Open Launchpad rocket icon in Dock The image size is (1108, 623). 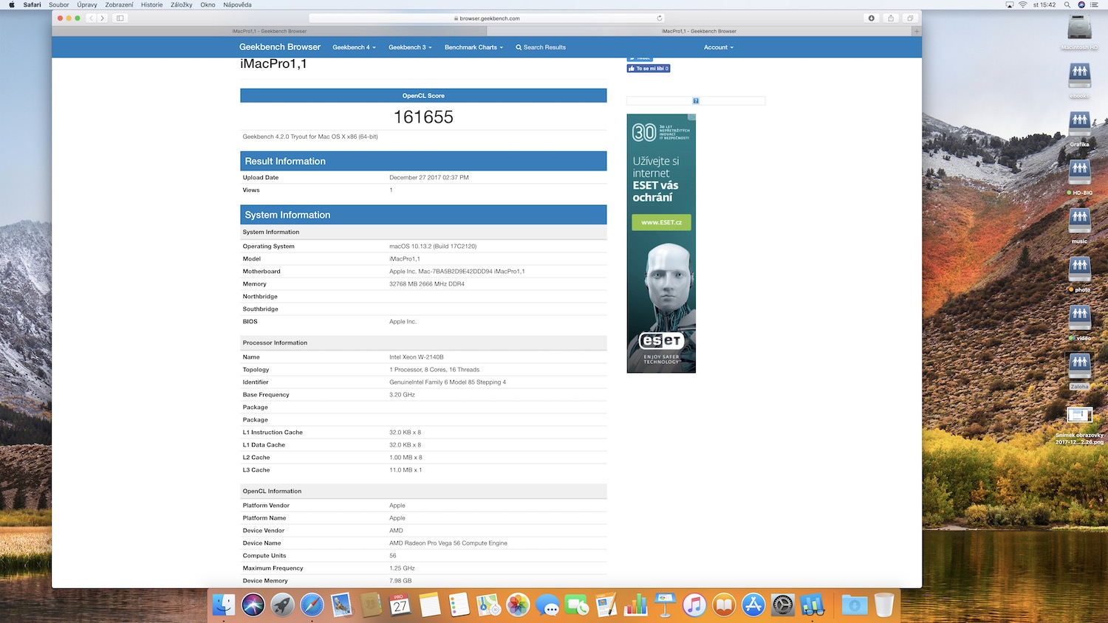tap(282, 605)
